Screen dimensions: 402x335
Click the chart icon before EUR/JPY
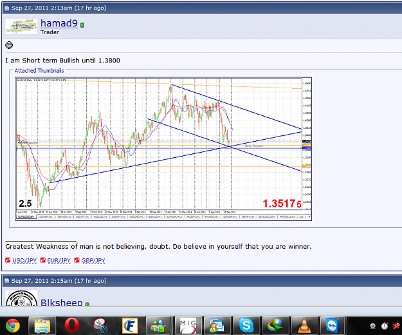pos(43,260)
